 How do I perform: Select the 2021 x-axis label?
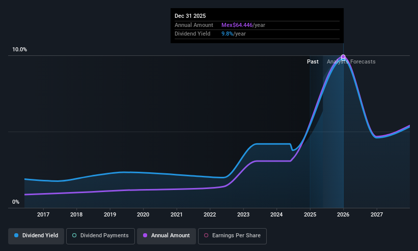tap(177, 214)
